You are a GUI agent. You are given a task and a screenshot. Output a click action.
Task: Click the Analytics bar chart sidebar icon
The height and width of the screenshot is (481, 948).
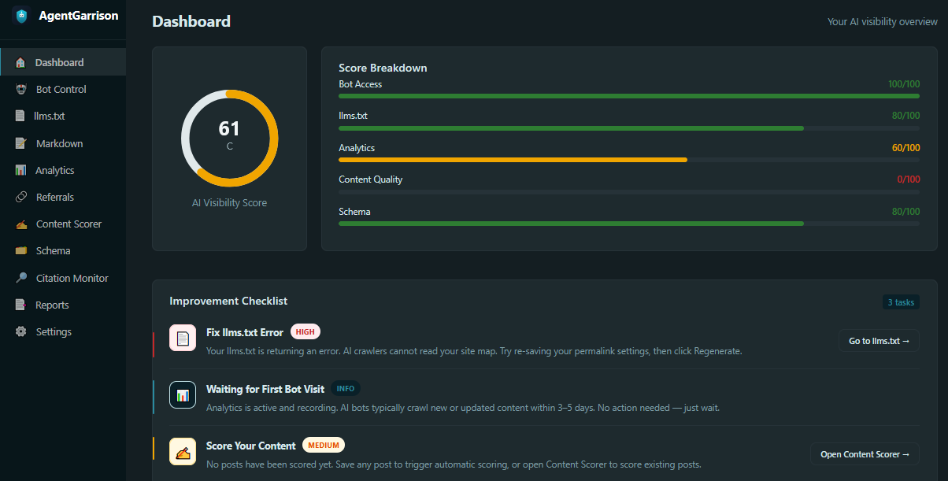(x=20, y=170)
